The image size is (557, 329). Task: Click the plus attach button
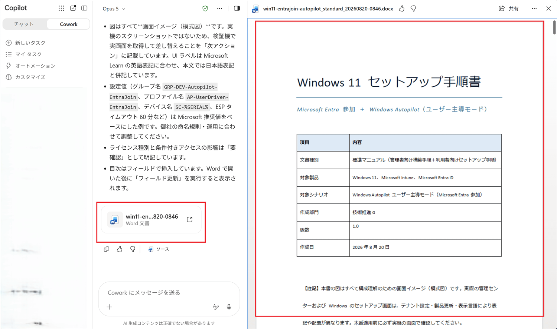109,307
